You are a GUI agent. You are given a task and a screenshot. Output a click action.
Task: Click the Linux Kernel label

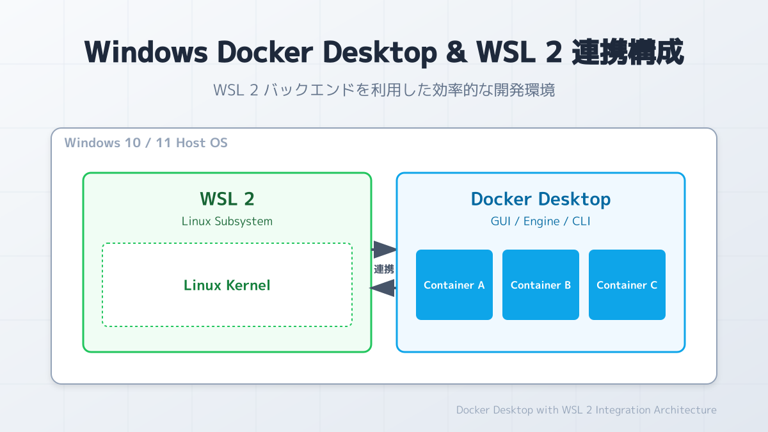point(227,285)
